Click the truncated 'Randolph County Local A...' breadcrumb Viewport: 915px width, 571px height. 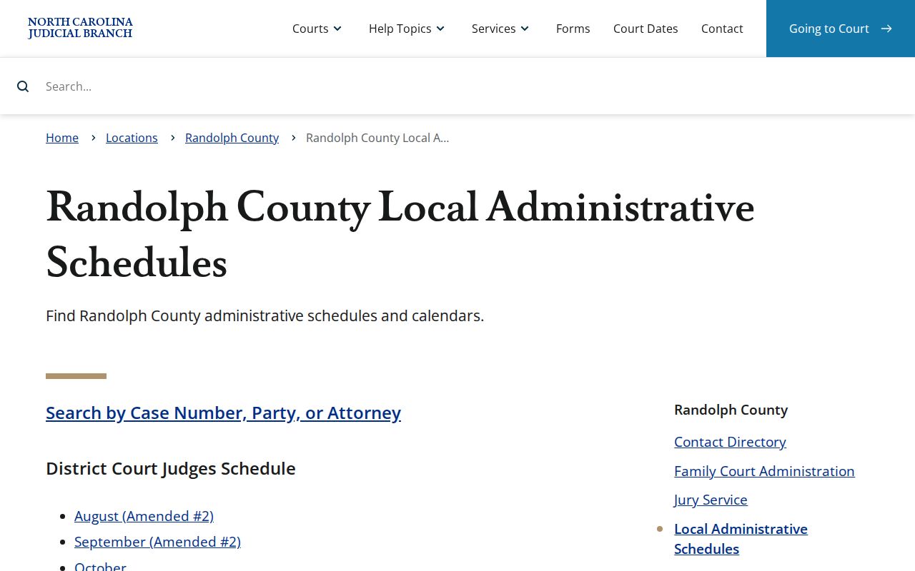coord(377,138)
